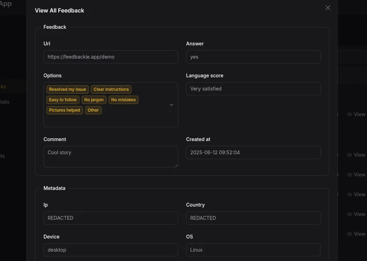Choose the "Other" option chip
367x261 pixels.
tap(93, 110)
